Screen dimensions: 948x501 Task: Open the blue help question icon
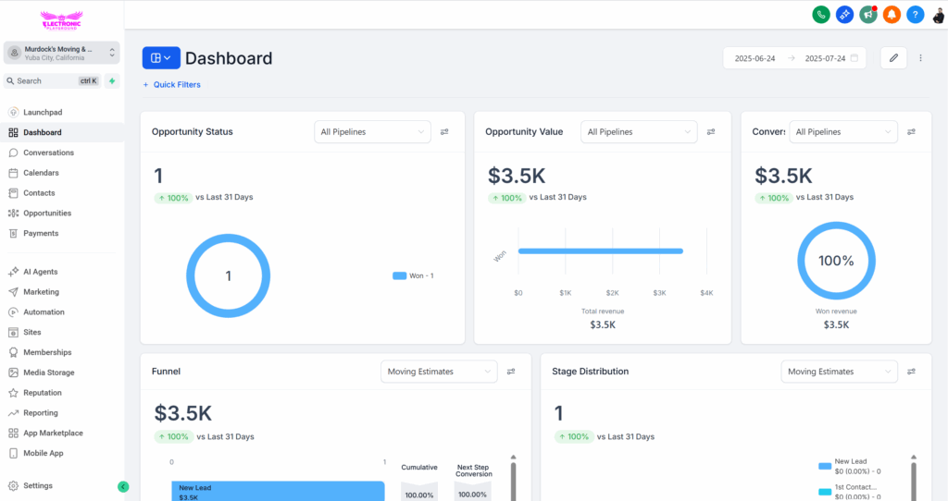[x=916, y=15]
